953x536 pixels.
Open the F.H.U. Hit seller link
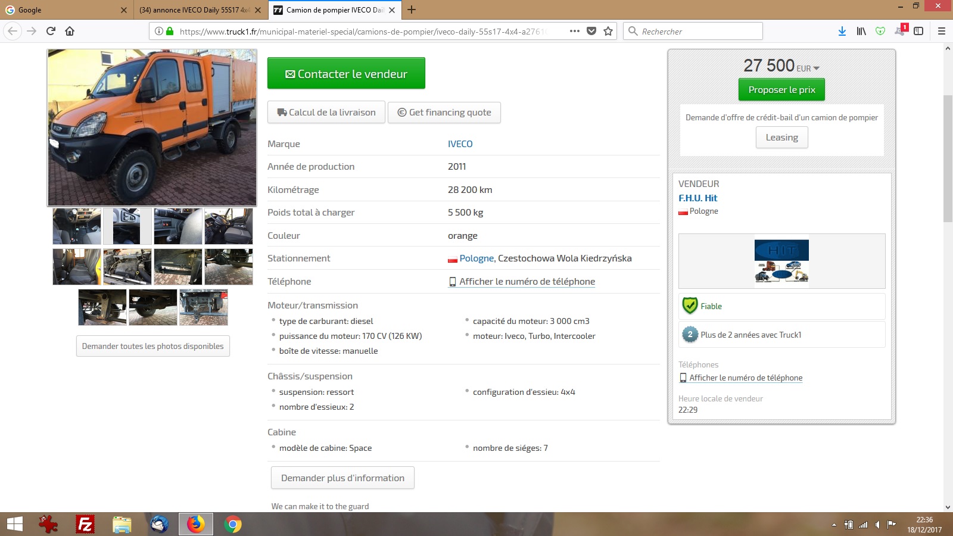[697, 198]
